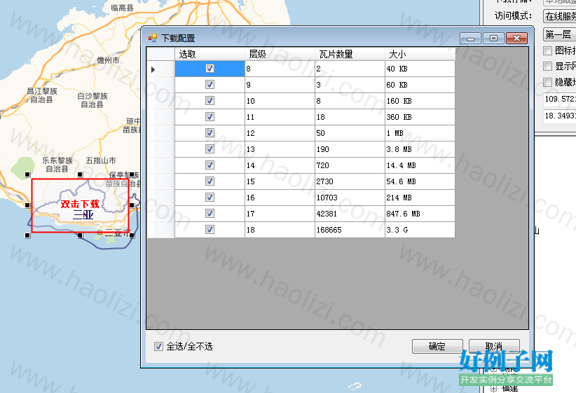The width and height of the screenshot is (576, 393).
Task: Click size cell 60 KB
Action: click(x=420, y=85)
